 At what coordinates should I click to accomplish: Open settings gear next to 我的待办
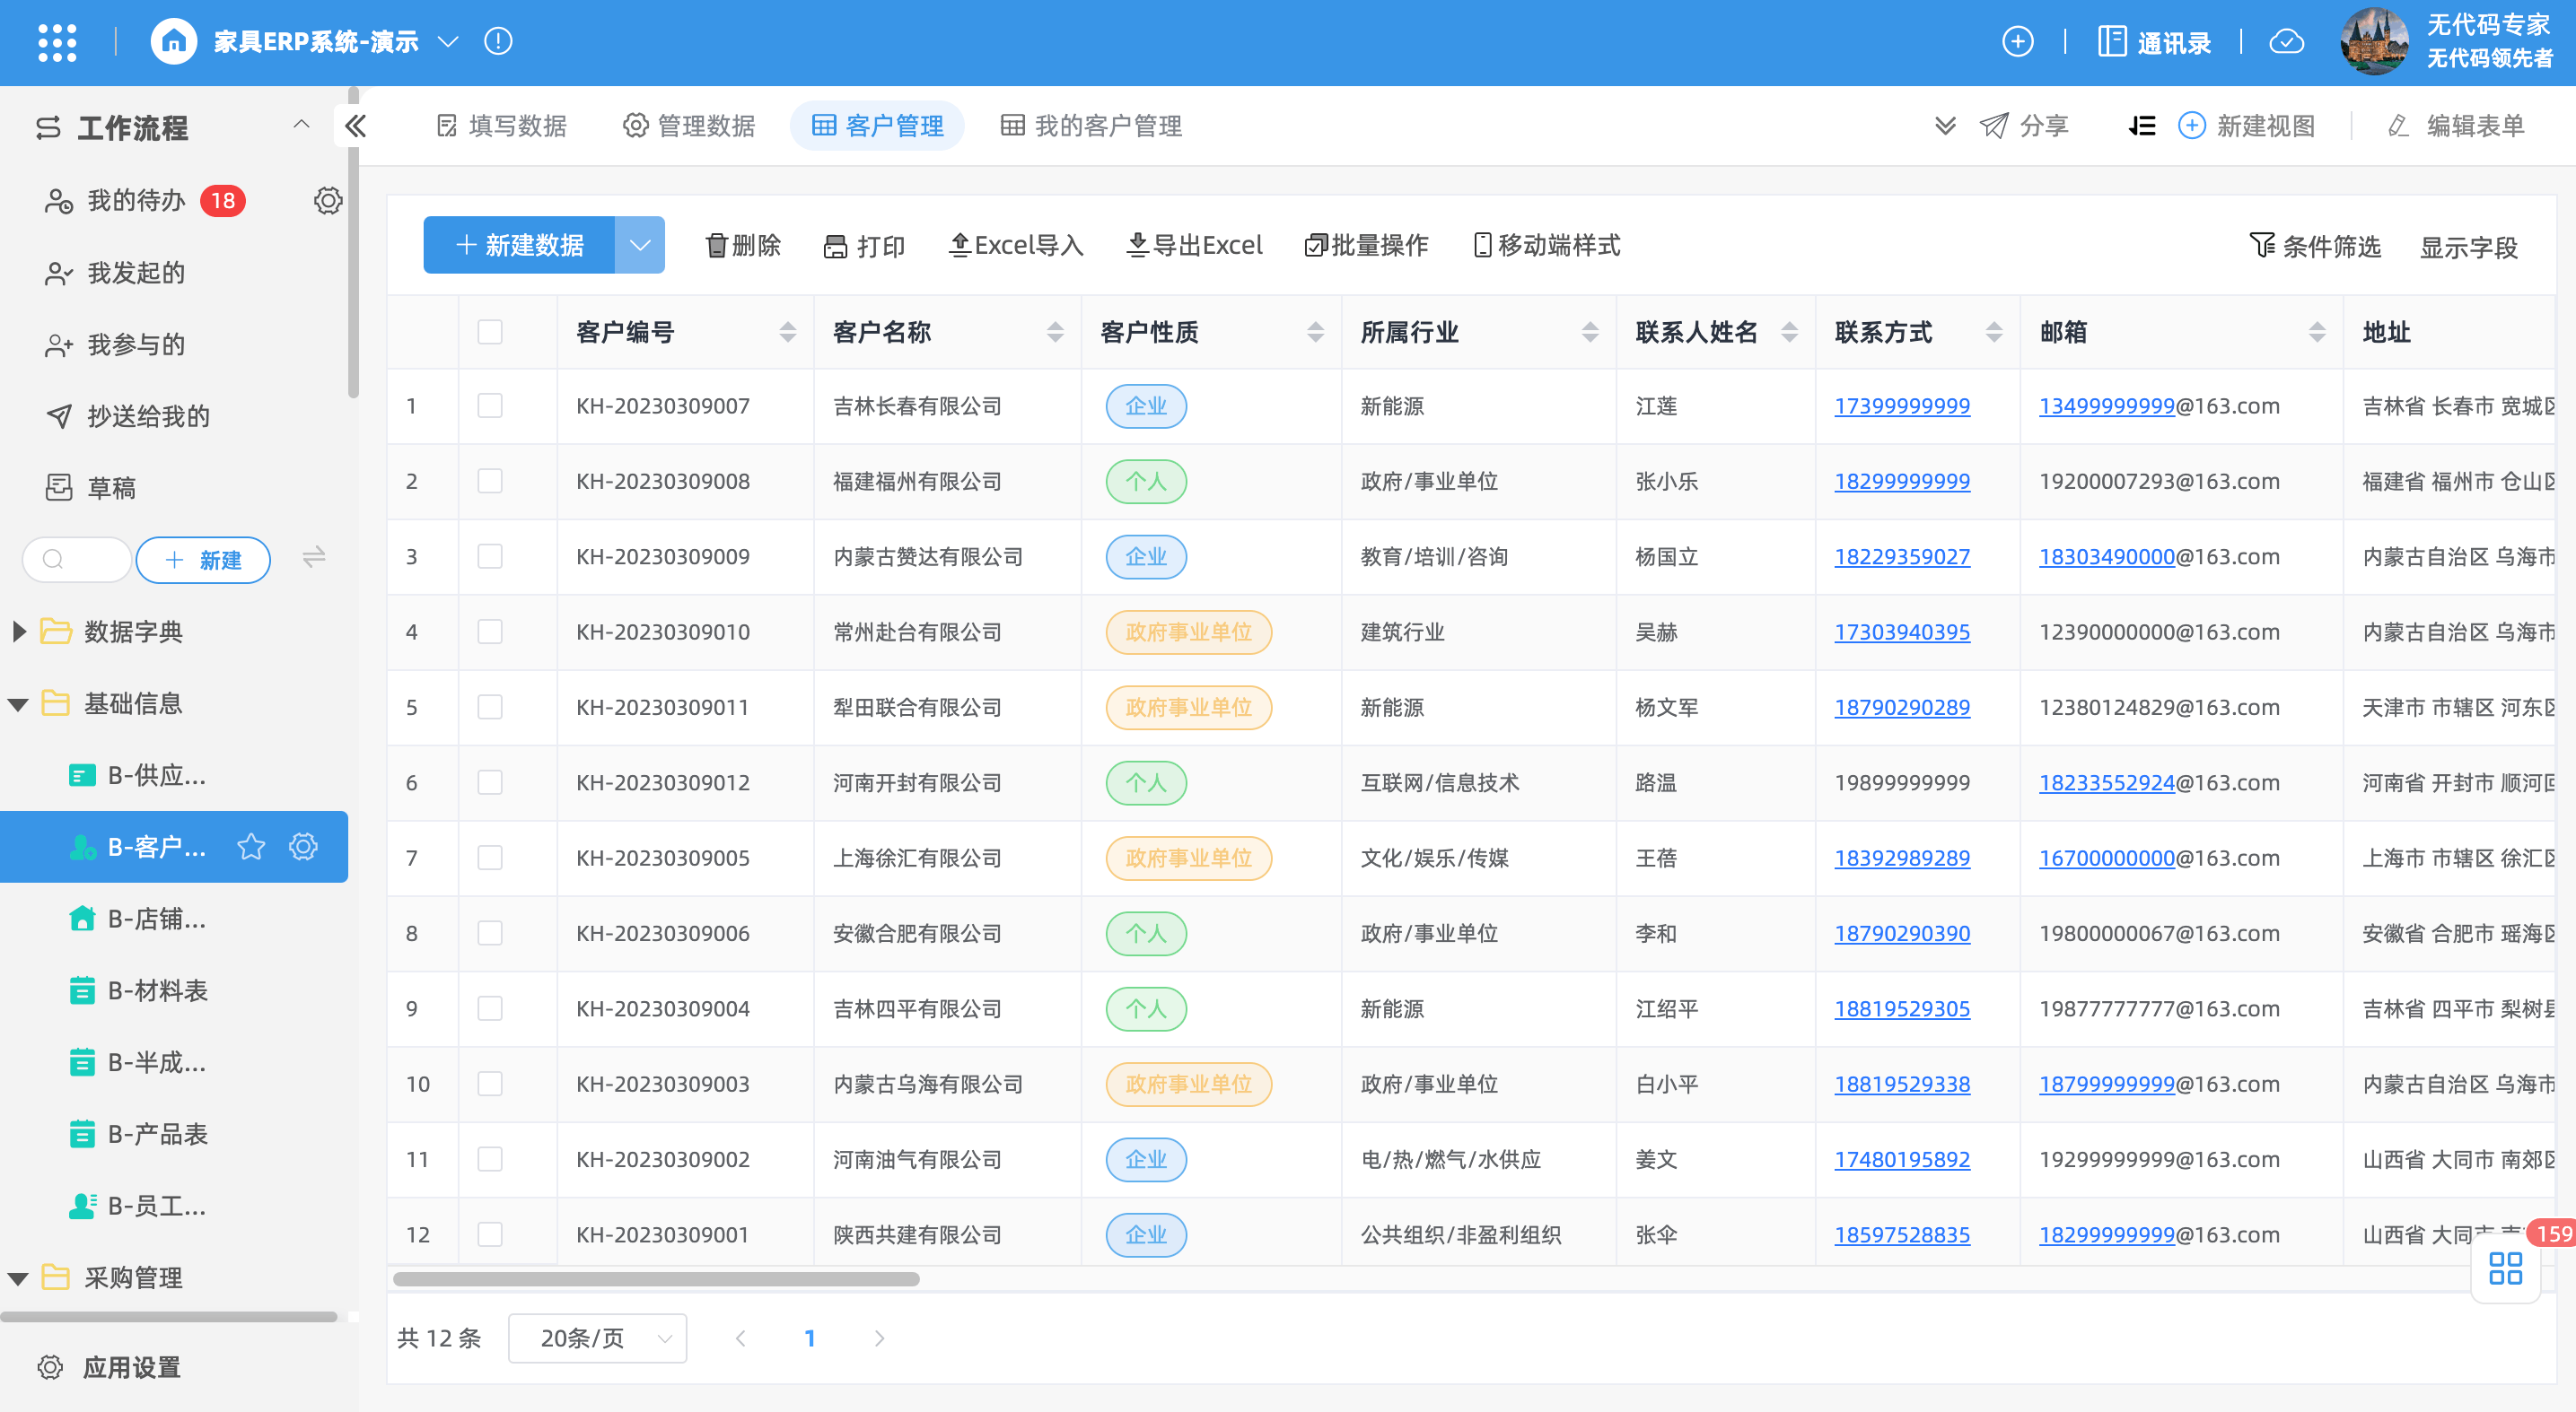tap(328, 201)
